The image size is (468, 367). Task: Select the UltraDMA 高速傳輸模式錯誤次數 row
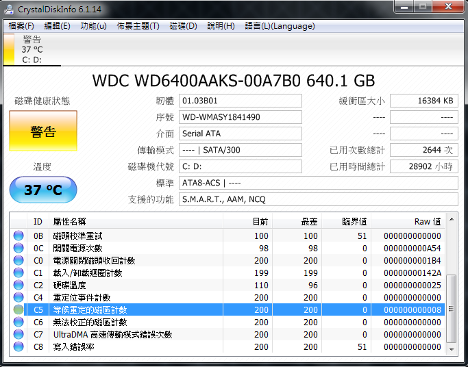click(x=227, y=334)
